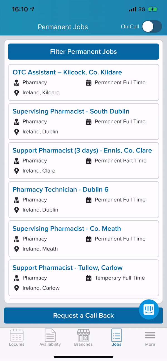Open the Availability document tab icon
This screenshot has width=167, height=361.
[x=50, y=335]
